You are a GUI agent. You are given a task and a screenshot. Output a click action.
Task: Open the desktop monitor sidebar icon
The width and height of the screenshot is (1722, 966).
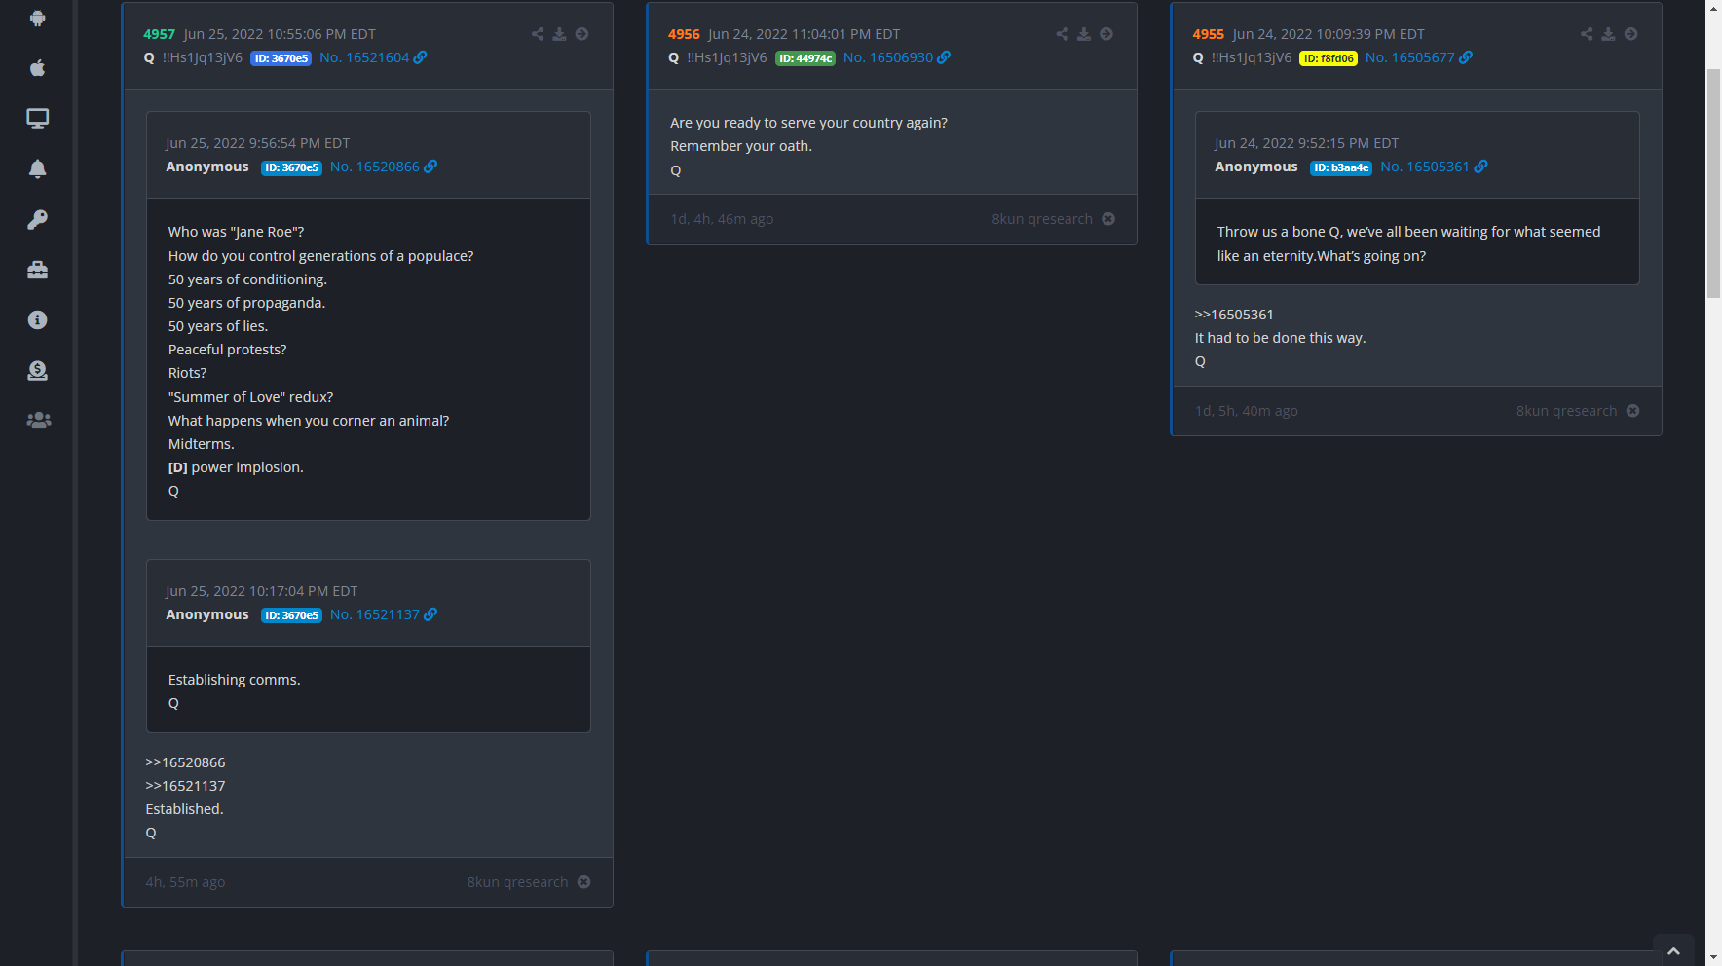click(x=37, y=119)
